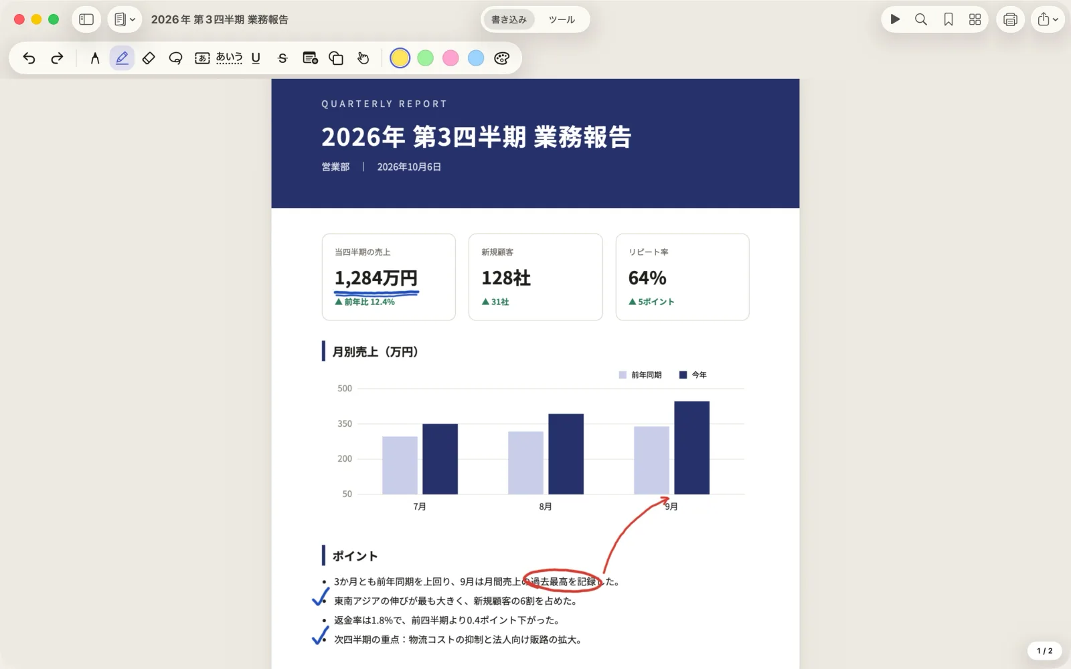Pick the green color swatch
Image resolution: width=1071 pixels, height=669 pixels.
point(425,58)
